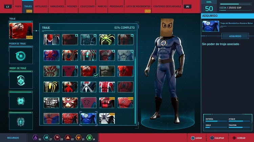This screenshot has width=254, height=142.
Task: Click the SIGILO stat bar
Action: click(216, 127)
